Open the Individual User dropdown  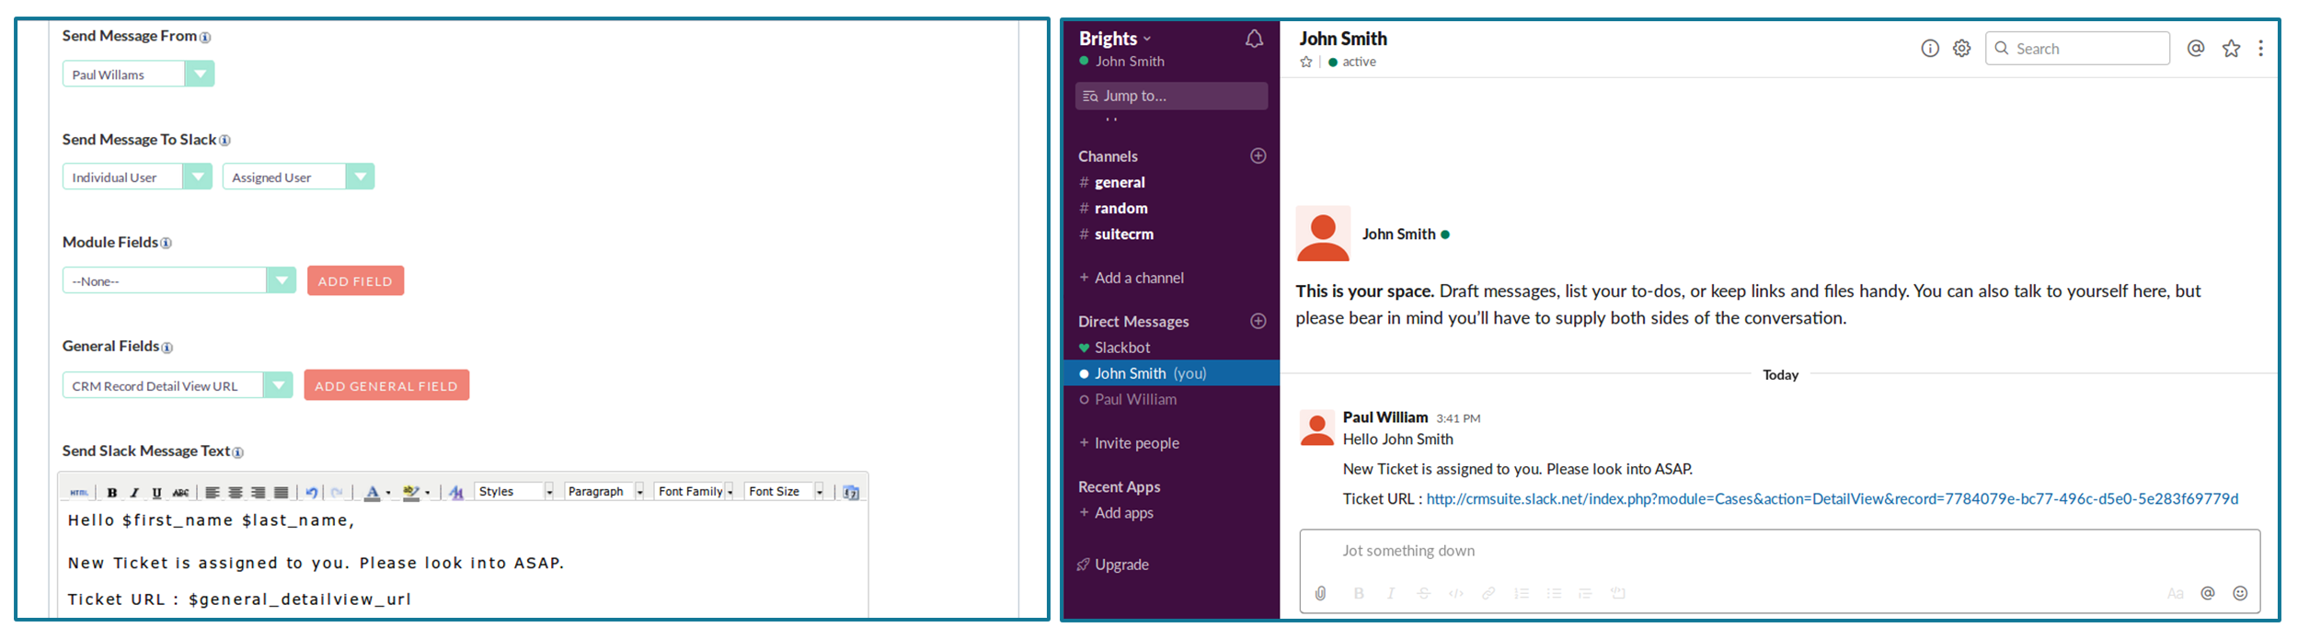pyautogui.click(x=137, y=177)
